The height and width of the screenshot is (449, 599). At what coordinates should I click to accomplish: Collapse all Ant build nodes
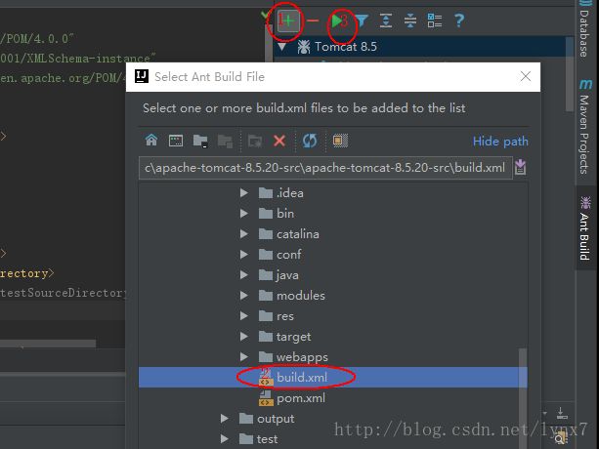(x=410, y=20)
